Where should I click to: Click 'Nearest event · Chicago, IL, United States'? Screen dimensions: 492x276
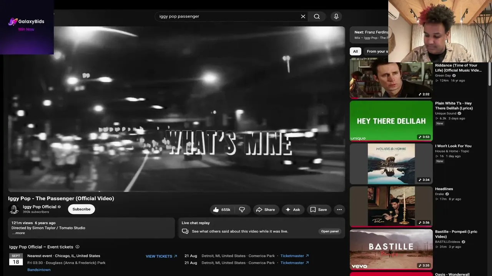click(64, 256)
